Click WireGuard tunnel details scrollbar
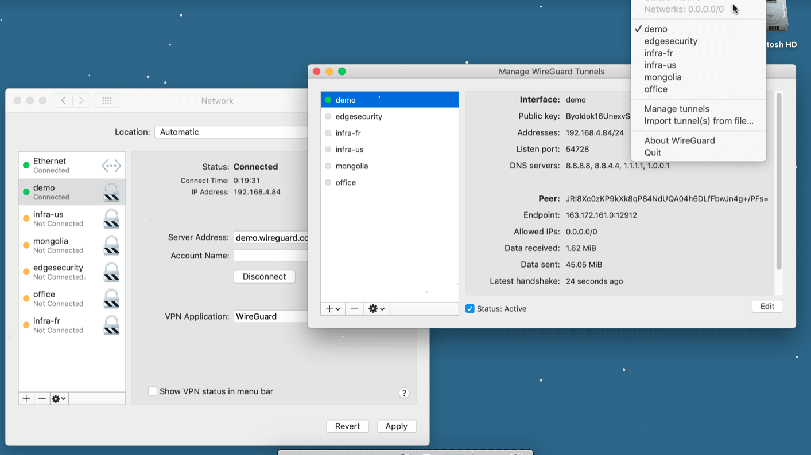This screenshot has width=811, height=455. [779, 181]
